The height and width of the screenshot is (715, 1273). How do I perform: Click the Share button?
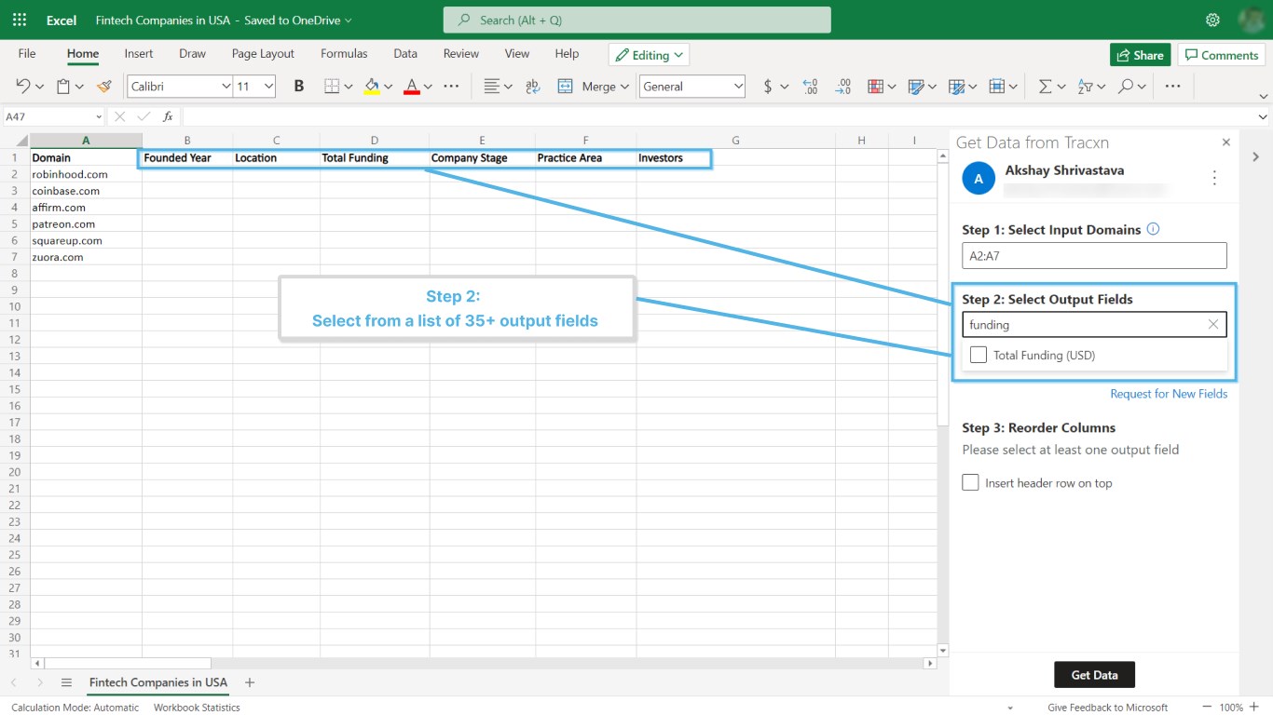[x=1140, y=55]
